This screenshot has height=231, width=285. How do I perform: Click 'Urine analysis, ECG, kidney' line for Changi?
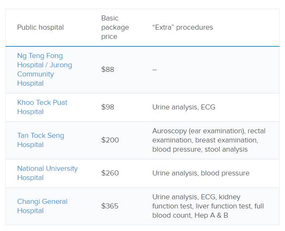(196, 197)
